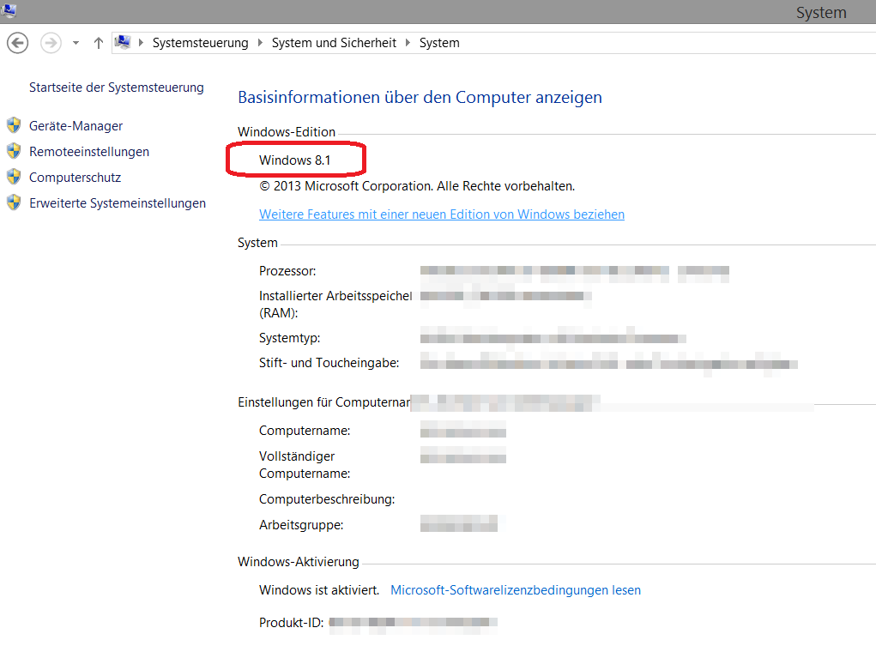Click the Back navigation arrow button
The image size is (876, 652).
point(17,43)
